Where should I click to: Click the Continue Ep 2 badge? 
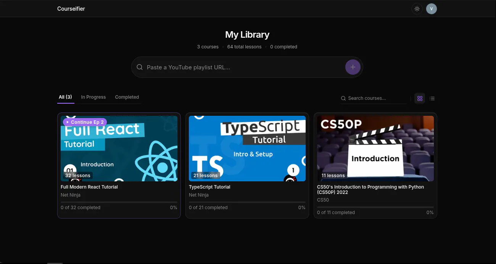click(x=85, y=122)
